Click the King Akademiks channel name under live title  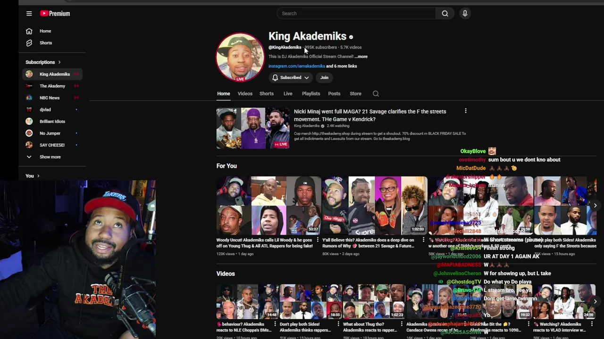point(307,126)
